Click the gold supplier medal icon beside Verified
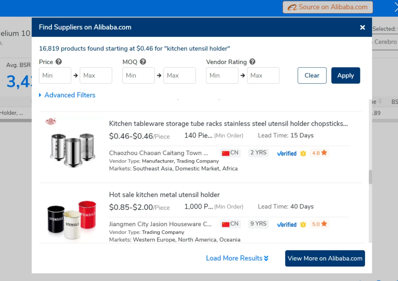 (x=303, y=153)
